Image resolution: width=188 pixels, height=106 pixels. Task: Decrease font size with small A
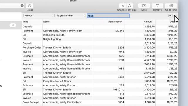tap(123, 6)
